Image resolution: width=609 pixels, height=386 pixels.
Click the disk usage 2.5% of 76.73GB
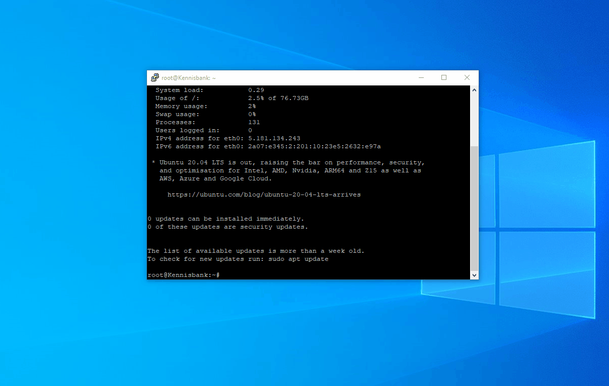(278, 98)
